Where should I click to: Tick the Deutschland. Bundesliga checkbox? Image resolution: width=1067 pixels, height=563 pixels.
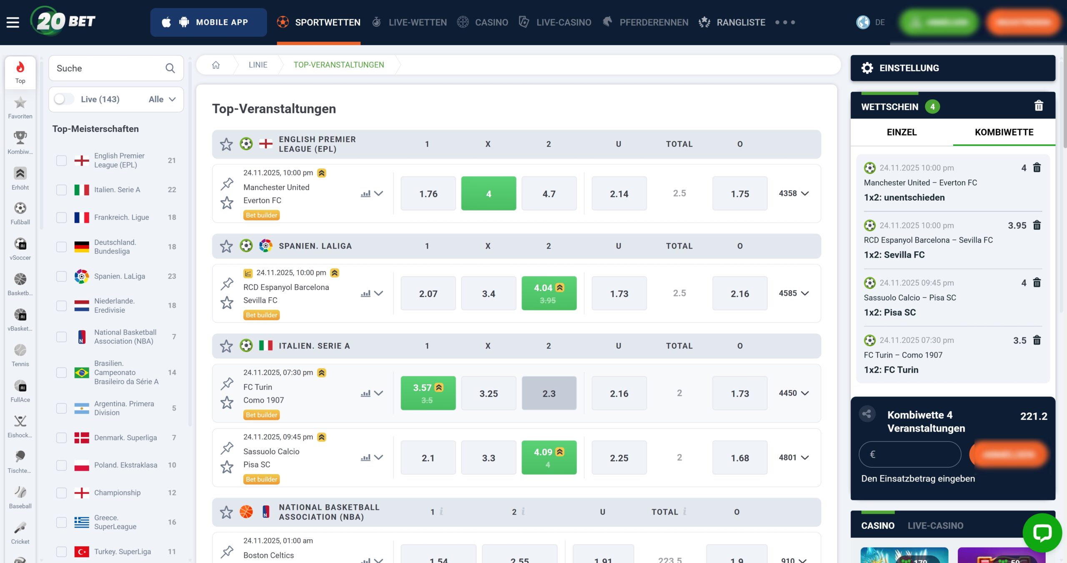(62, 247)
